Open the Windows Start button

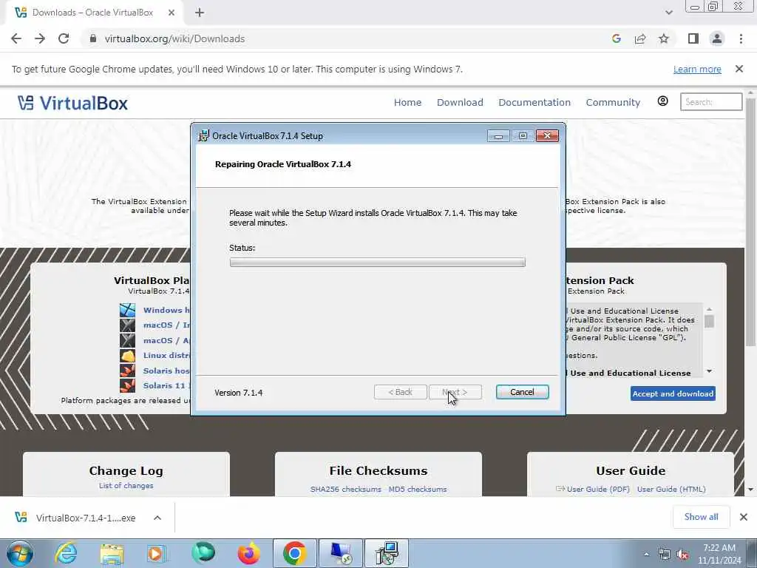click(20, 553)
